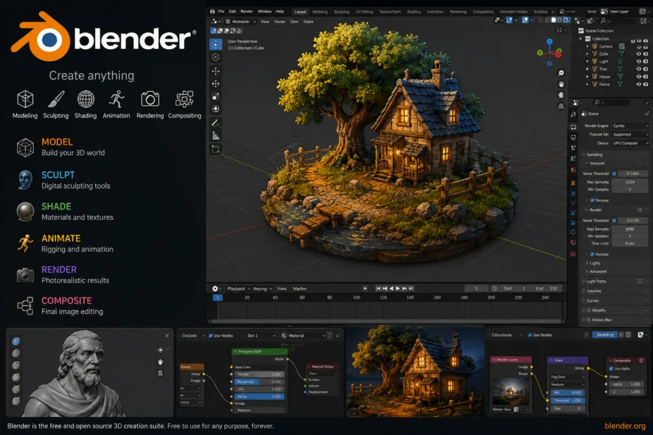The image size is (653, 435).
Task: Open the Device GPU Compute dropdown
Action: point(631,143)
